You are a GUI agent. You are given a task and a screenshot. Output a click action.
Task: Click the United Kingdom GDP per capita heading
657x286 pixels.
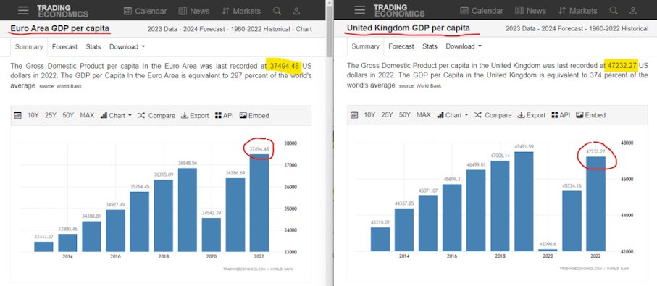point(408,28)
